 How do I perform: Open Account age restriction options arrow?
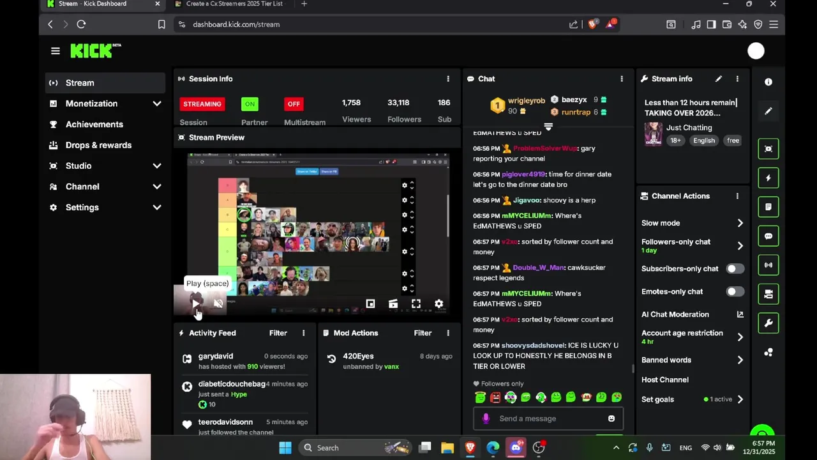[x=740, y=337]
